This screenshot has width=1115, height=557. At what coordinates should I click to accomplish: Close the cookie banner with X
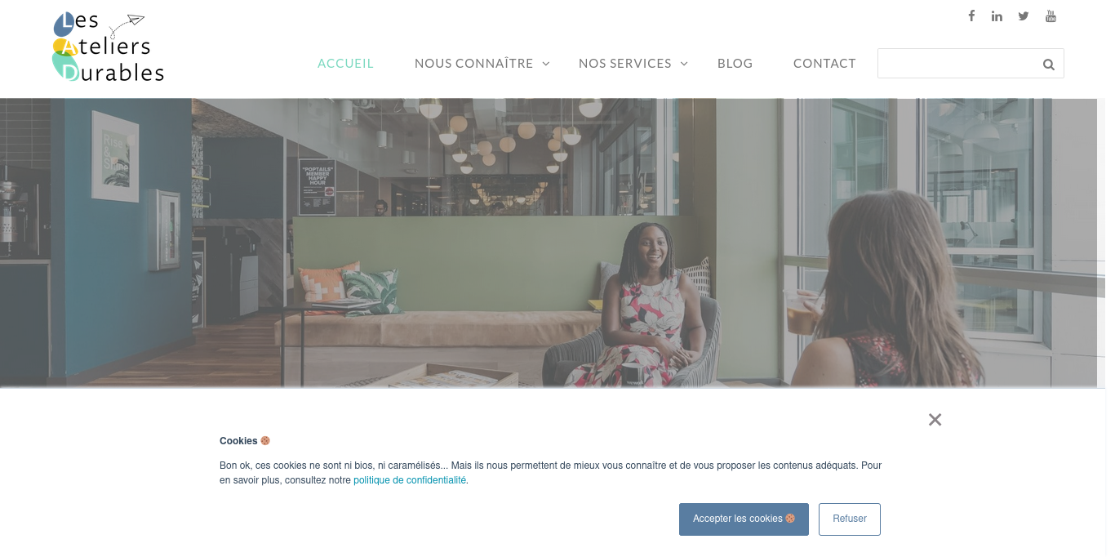click(x=935, y=420)
